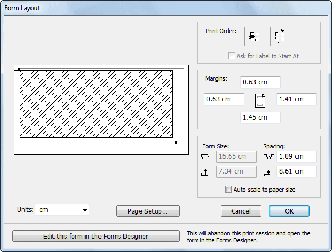Select the across-then-down print order icon

(x=254, y=37)
